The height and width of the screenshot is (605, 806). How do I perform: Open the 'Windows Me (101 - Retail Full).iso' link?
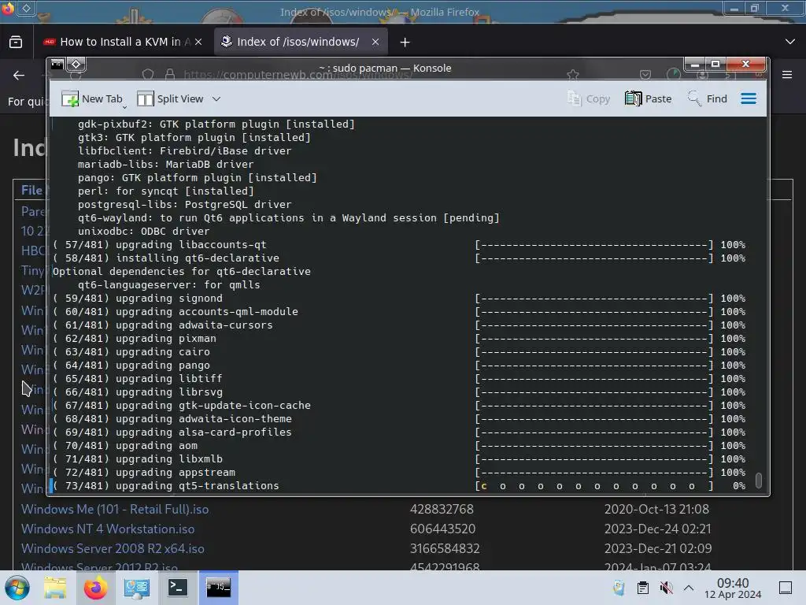click(x=115, y=510)
